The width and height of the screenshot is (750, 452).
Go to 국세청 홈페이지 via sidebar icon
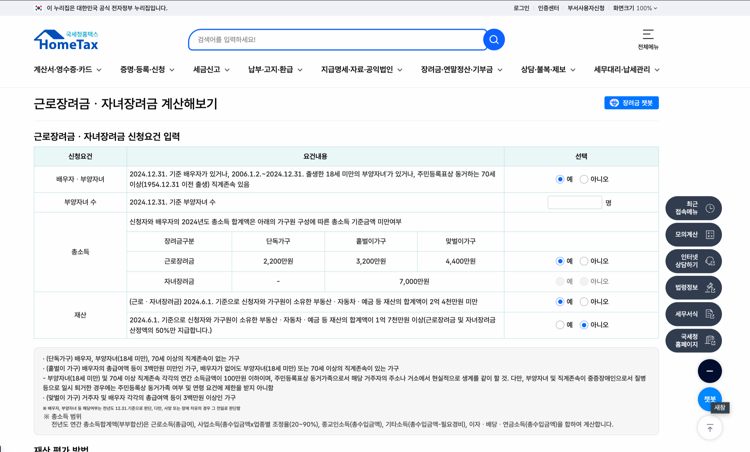694,341
